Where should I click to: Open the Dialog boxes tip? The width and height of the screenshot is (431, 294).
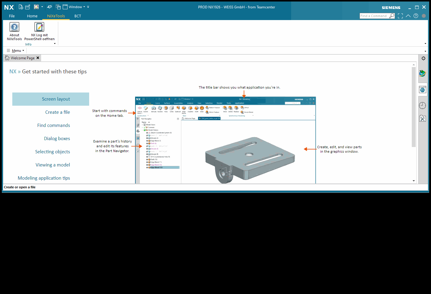pos(57,139)
